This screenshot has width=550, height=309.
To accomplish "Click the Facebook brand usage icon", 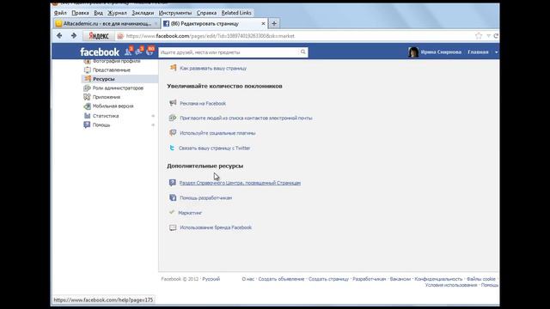I will pyautogui.click(x=173, y=227).
